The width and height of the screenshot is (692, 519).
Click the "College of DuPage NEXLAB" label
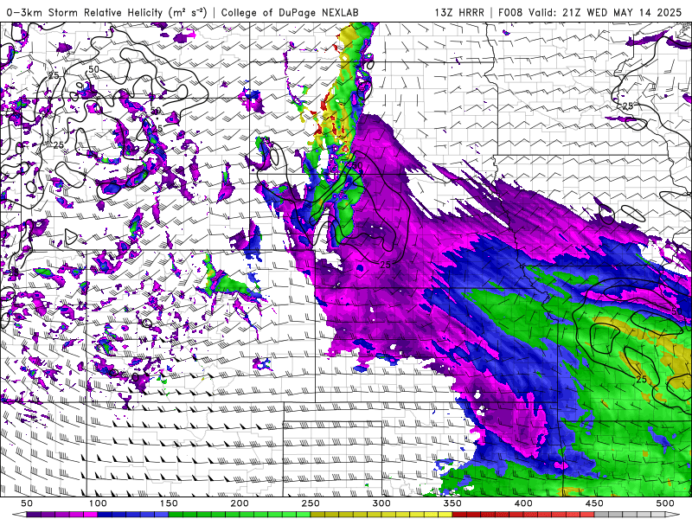290,12
